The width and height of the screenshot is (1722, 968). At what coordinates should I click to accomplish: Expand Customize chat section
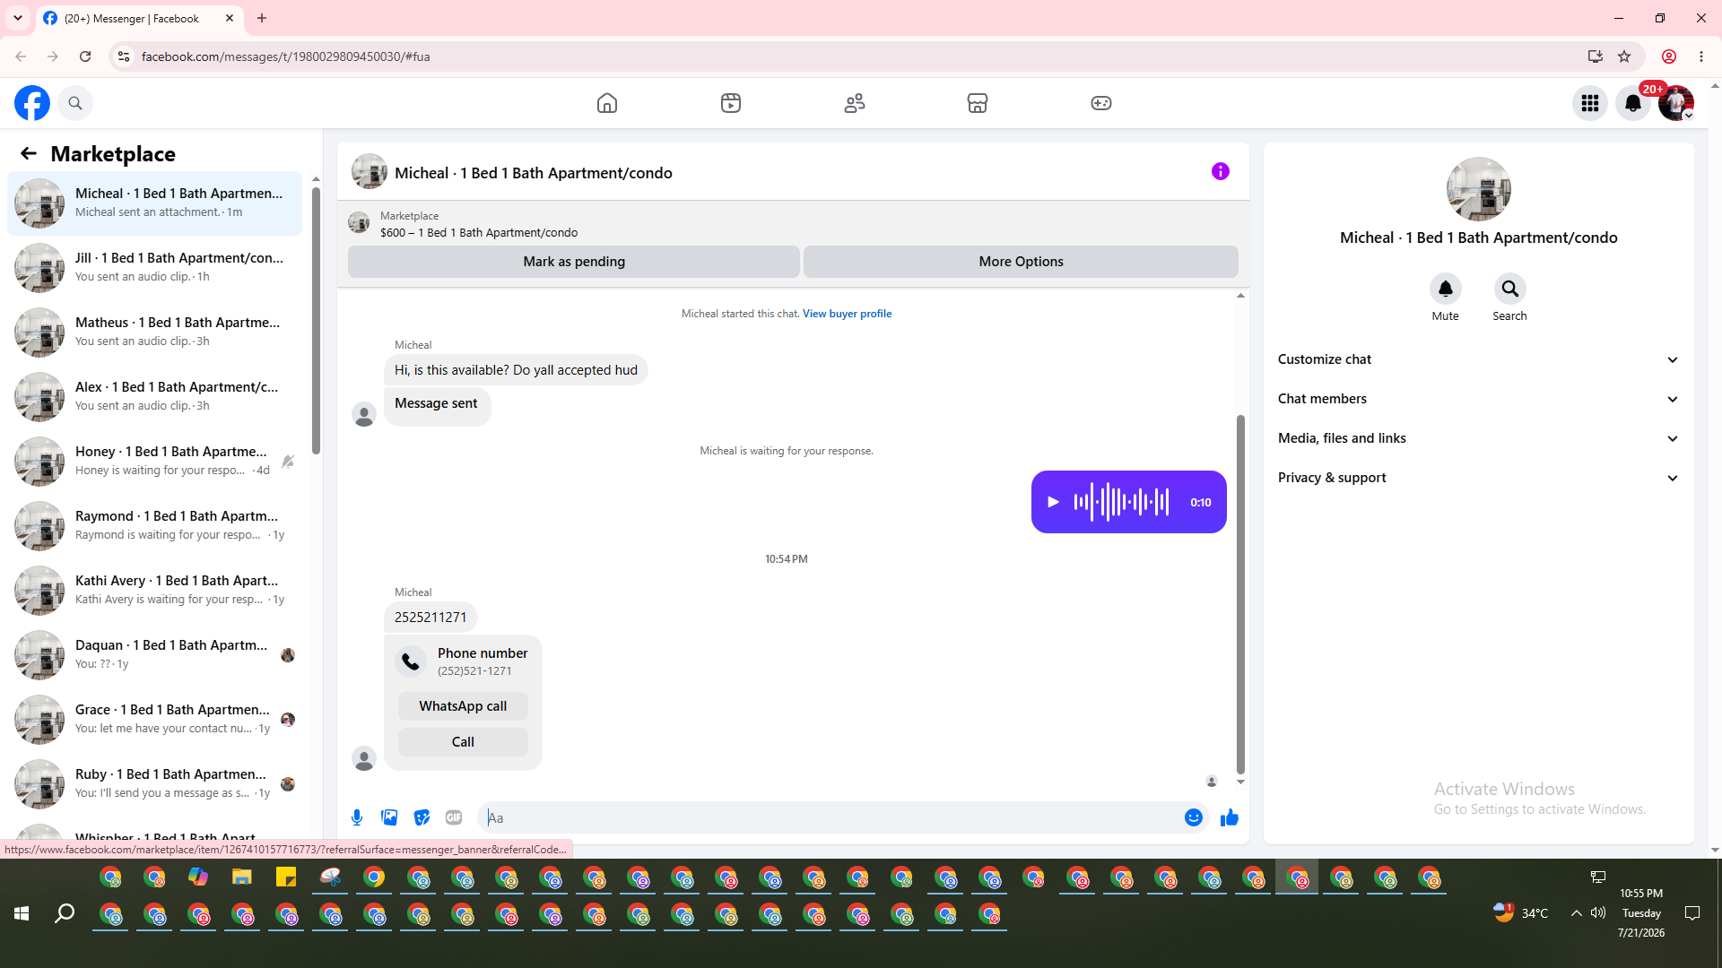(x=1478, y=359)
